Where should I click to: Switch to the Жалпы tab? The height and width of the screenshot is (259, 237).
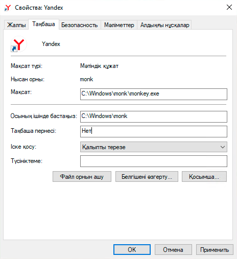tap(16, 25)
